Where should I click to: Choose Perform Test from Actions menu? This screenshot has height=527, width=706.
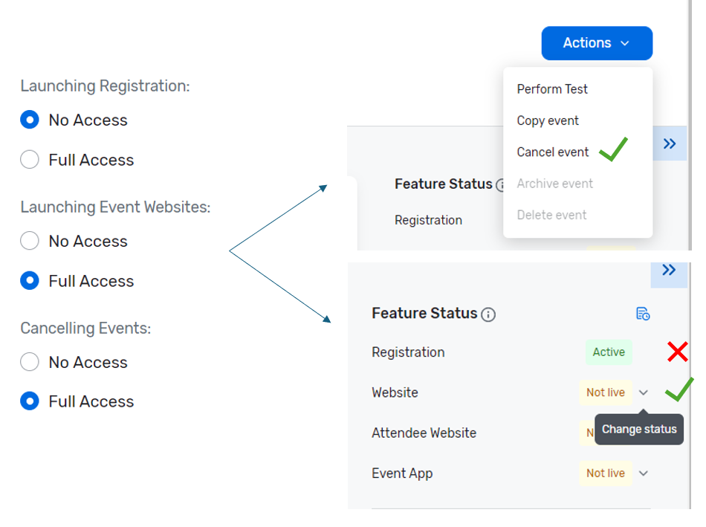pos(552,89)
